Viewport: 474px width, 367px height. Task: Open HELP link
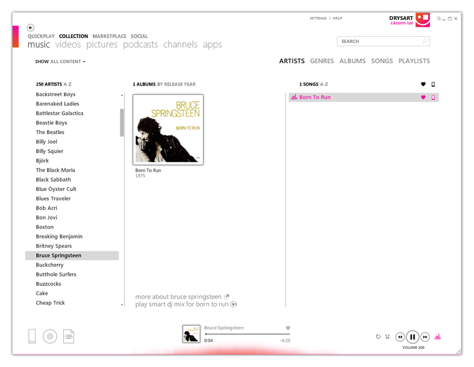(x=337, y=18)
